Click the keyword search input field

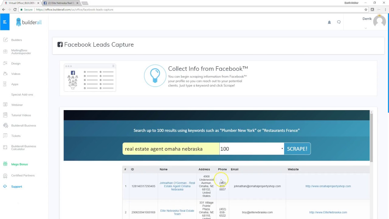coord(171,149)
